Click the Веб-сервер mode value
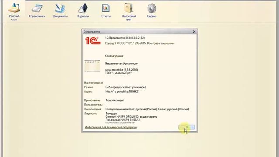Image resolution: width=279 pixels, height=157 pixels. coord(126,87)
